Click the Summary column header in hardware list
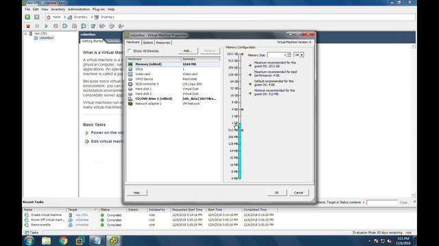Image resolution: width=439 pixels, height=246 pixels. (200, 59)
